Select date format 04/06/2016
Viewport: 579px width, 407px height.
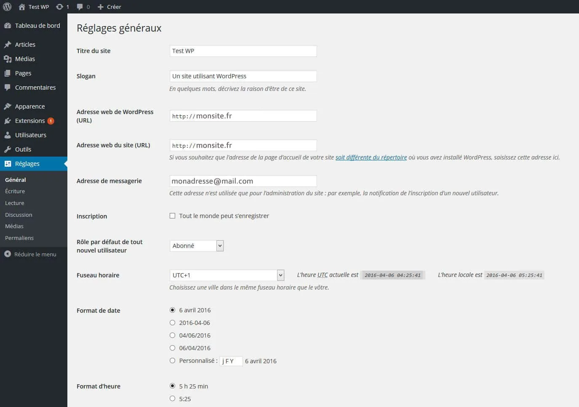172,335
